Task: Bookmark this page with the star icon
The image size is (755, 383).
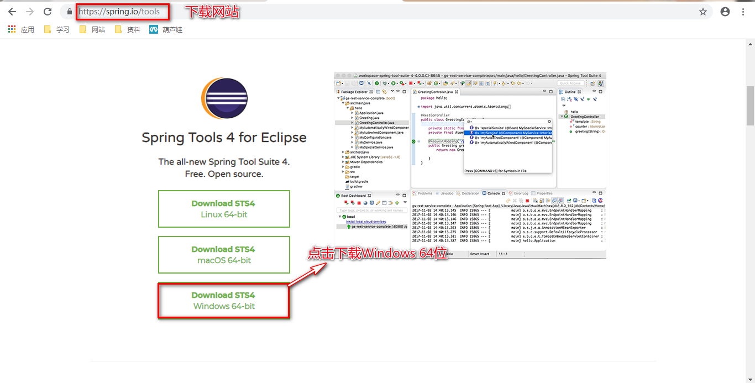Action: click(x=703, y=12)
